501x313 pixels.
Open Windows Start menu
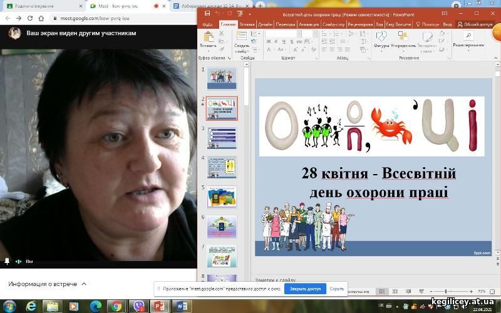pos(9,306)
